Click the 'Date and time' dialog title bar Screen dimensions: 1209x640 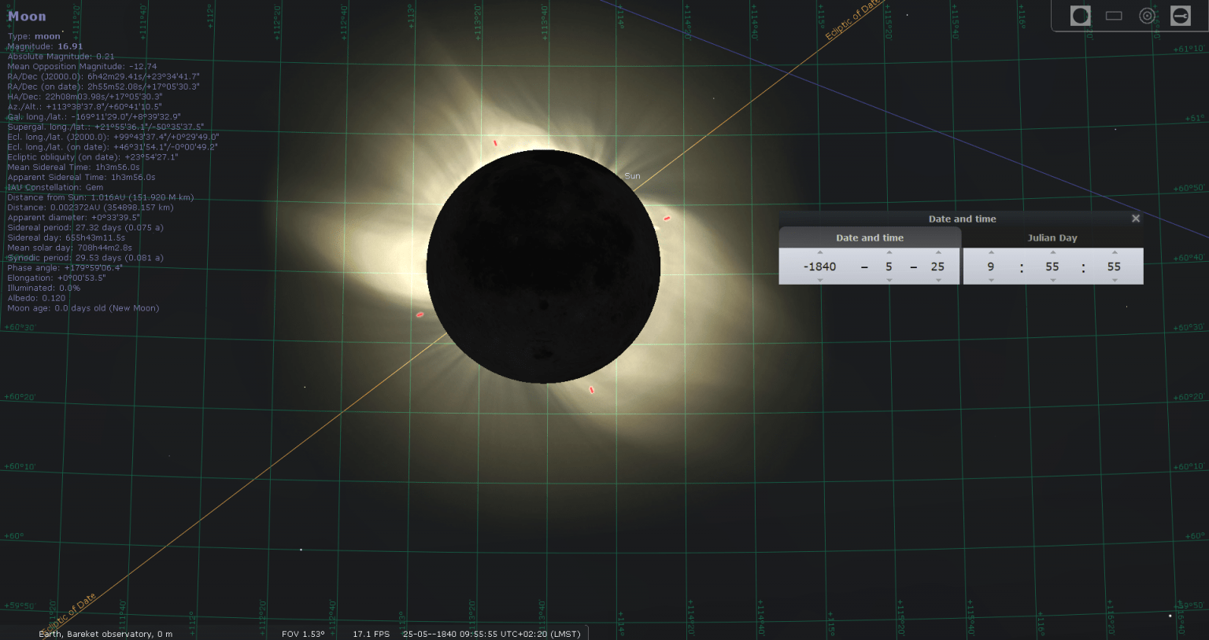click(x=962, y=219)
